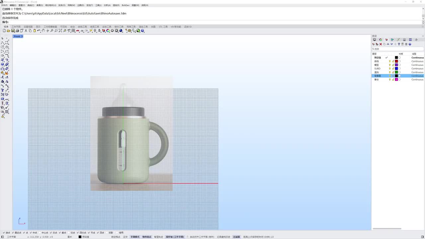Switch to the STL 工具 toolbar tab
The image size is (425, 239).
(x=163, y=27)
